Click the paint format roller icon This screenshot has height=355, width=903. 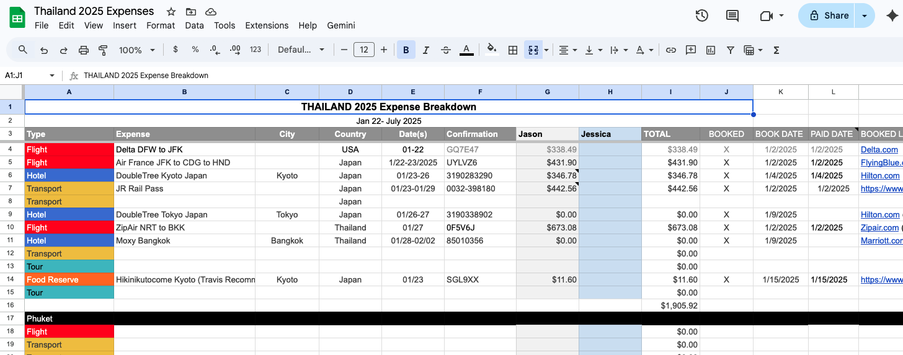point(104,50)
